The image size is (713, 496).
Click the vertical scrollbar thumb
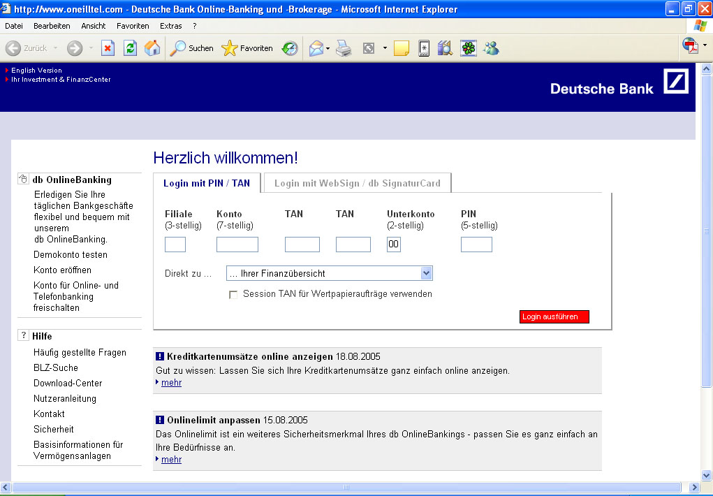click(706, 231)
